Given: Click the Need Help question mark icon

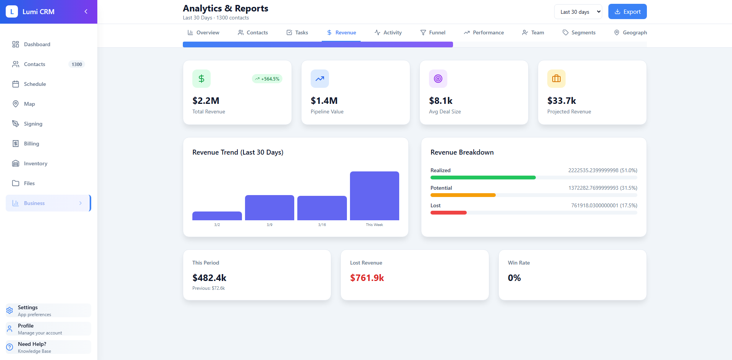Looking at the screenshot, I should point(10,347).
